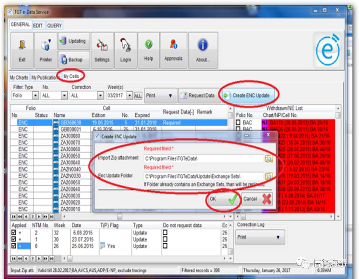Viewport: 359px width, 279px height.
Task: Go to first record in corrections navigator
Action: tap(14, 258)
